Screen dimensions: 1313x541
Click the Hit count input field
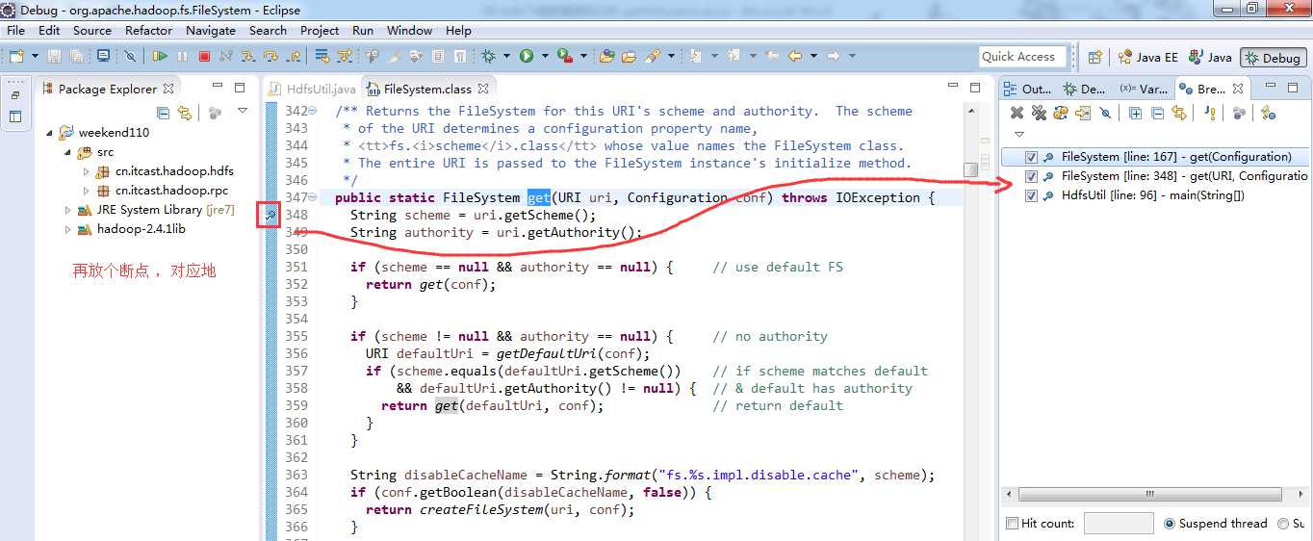(1119, 524)
